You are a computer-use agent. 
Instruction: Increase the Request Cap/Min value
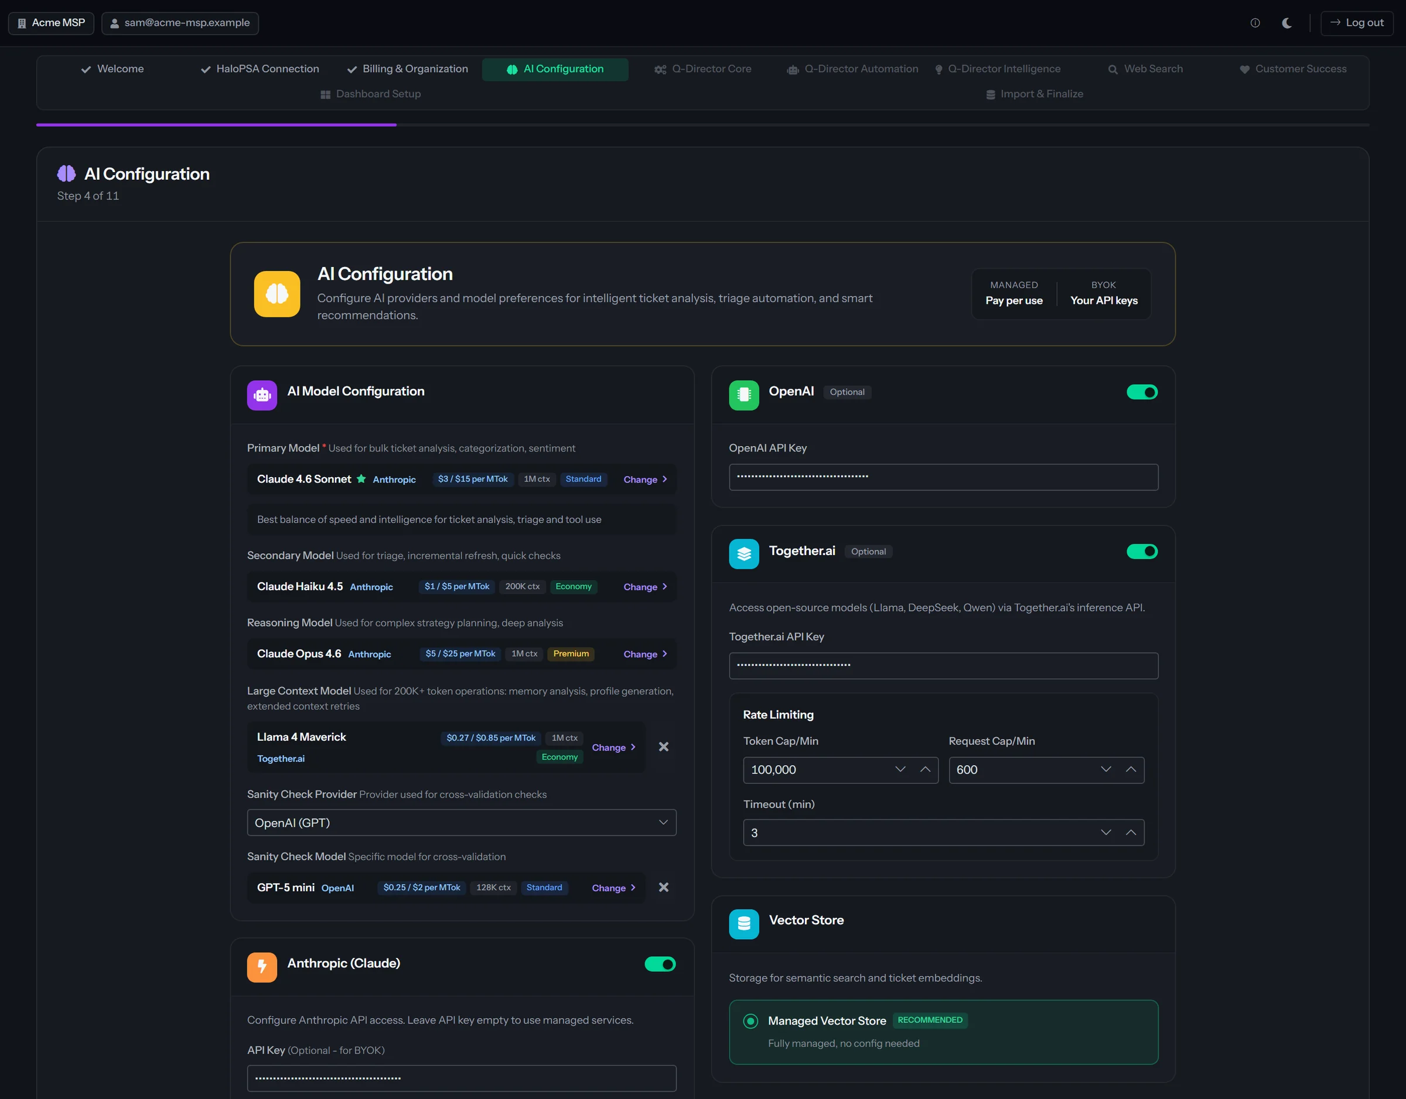coord(1131,769)
